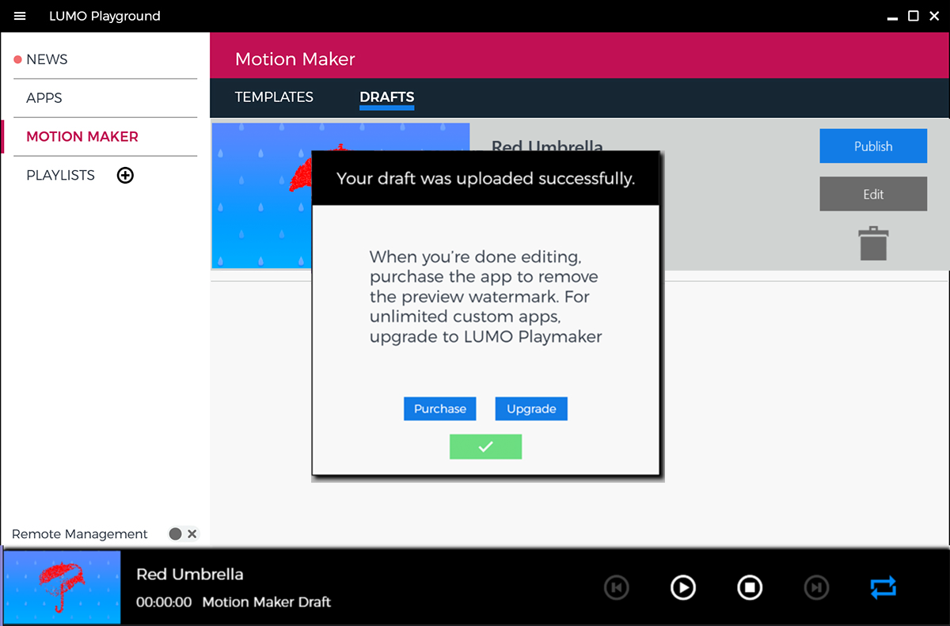Screen dimensions: 950x626
Task: Select the Drafts tab
Action: (387, 98)
